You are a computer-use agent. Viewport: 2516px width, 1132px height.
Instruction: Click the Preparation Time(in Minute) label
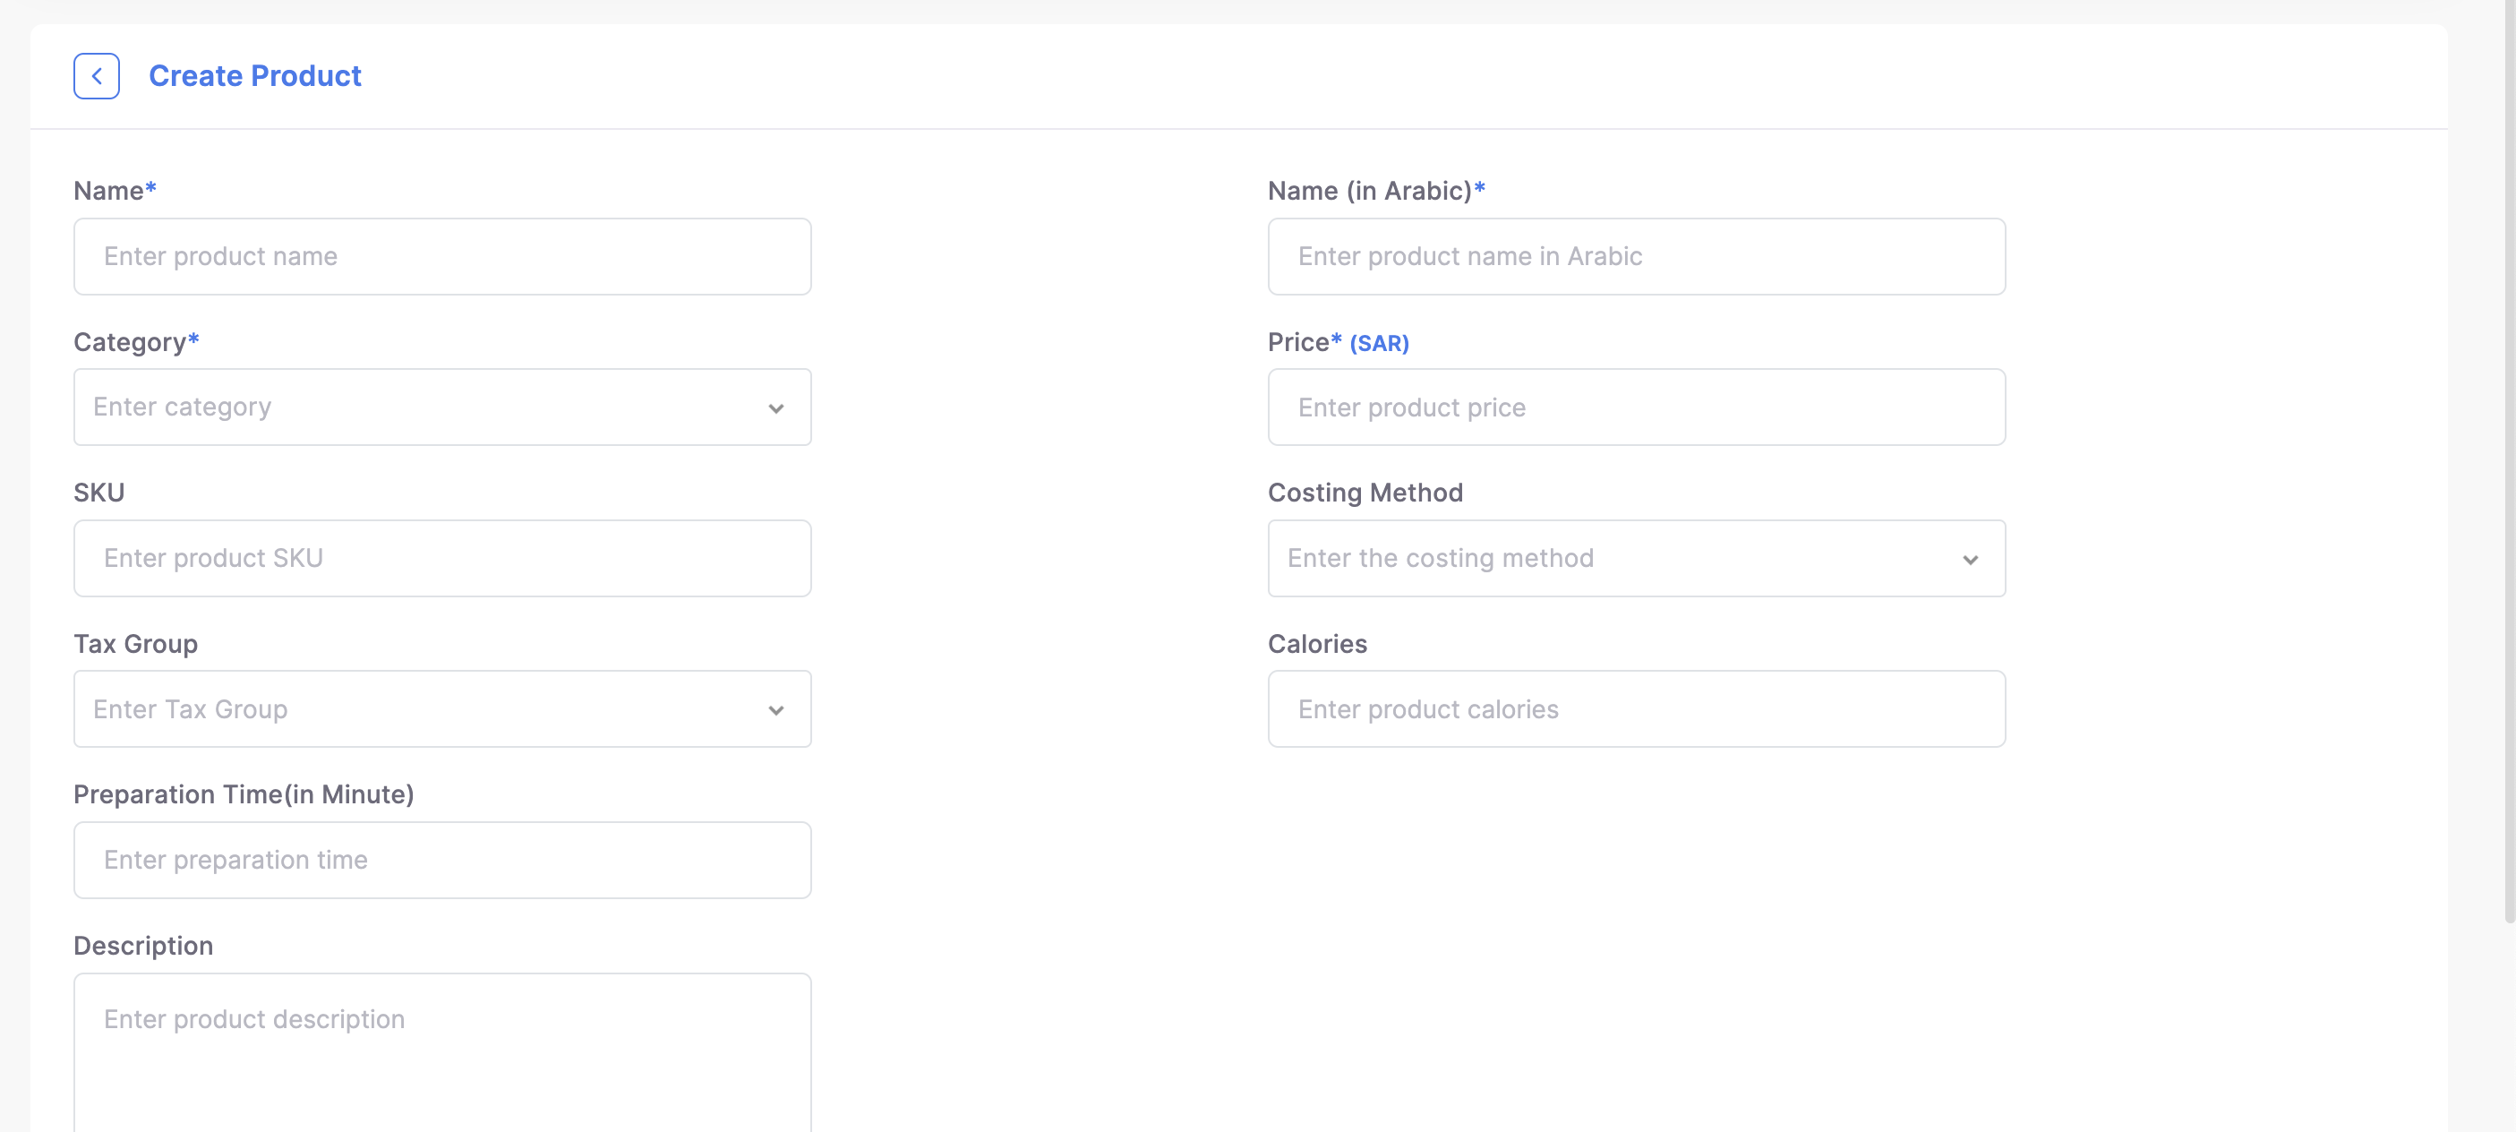[244, 794]
